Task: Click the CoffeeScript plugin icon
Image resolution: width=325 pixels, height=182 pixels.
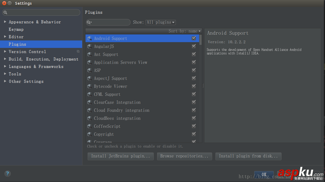Action: click(89, 126)
